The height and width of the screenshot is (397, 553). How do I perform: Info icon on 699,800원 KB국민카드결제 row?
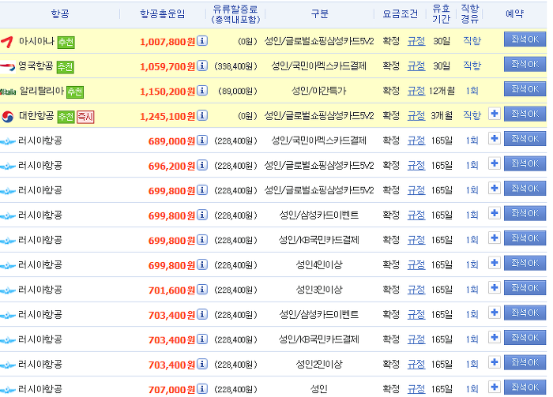[202, 239]
